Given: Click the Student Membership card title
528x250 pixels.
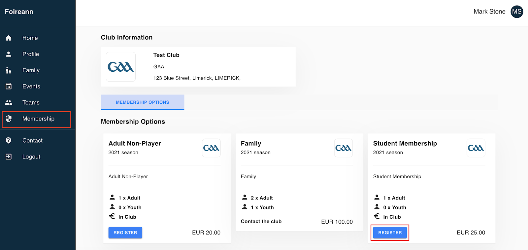Looking at the screenshot, I should tap(405, 143).
